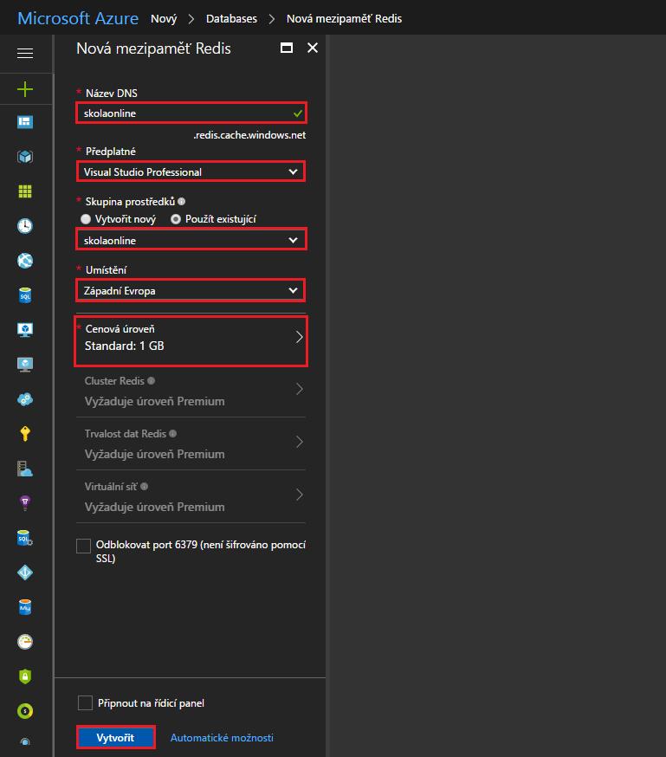The width and height of the screenshot is (666, 757).
Task: Open the Umístění Západní Evropa dropdown
Action: point(191,291)
